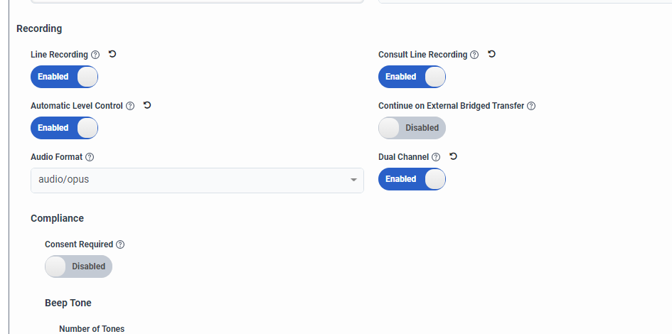Switch off the Dual Channel toggle

tap(412, 179)
